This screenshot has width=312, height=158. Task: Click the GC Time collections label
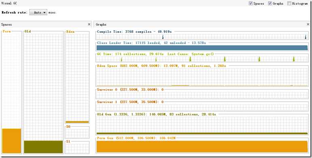click(x=155, y=54)
